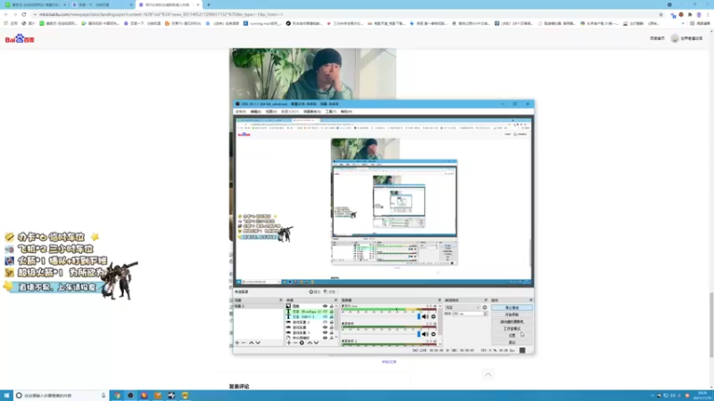
Task: Open the View menu in OBS
Action: click(271, 111)
